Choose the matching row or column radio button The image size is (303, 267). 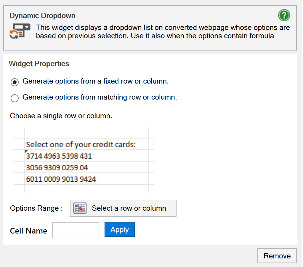pyautogui.click(x=15, y=98)
